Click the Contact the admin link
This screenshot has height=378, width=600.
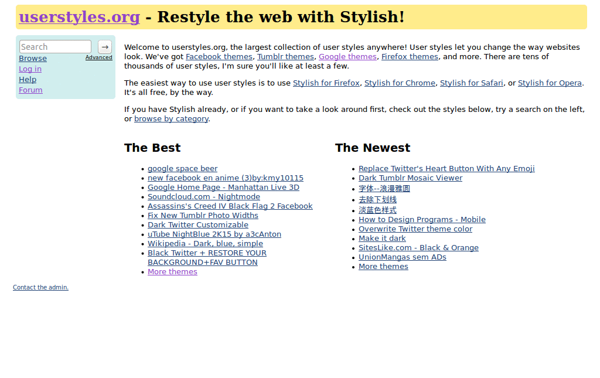(40, 287)
